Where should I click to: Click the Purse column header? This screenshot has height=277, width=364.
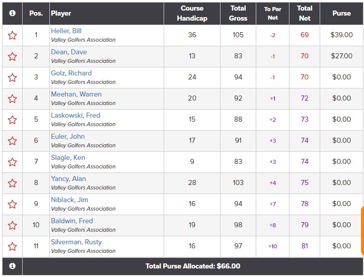point(341,13)
